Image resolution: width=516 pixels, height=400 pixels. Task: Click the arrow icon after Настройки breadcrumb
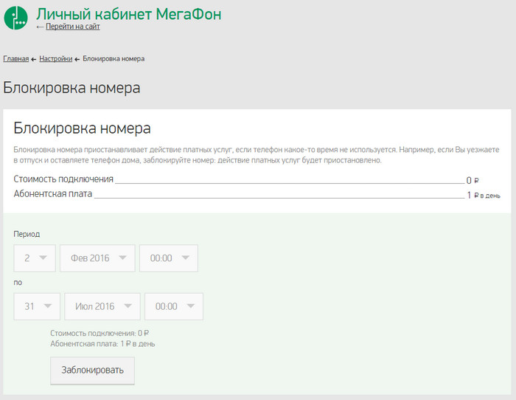pos(77,59)
